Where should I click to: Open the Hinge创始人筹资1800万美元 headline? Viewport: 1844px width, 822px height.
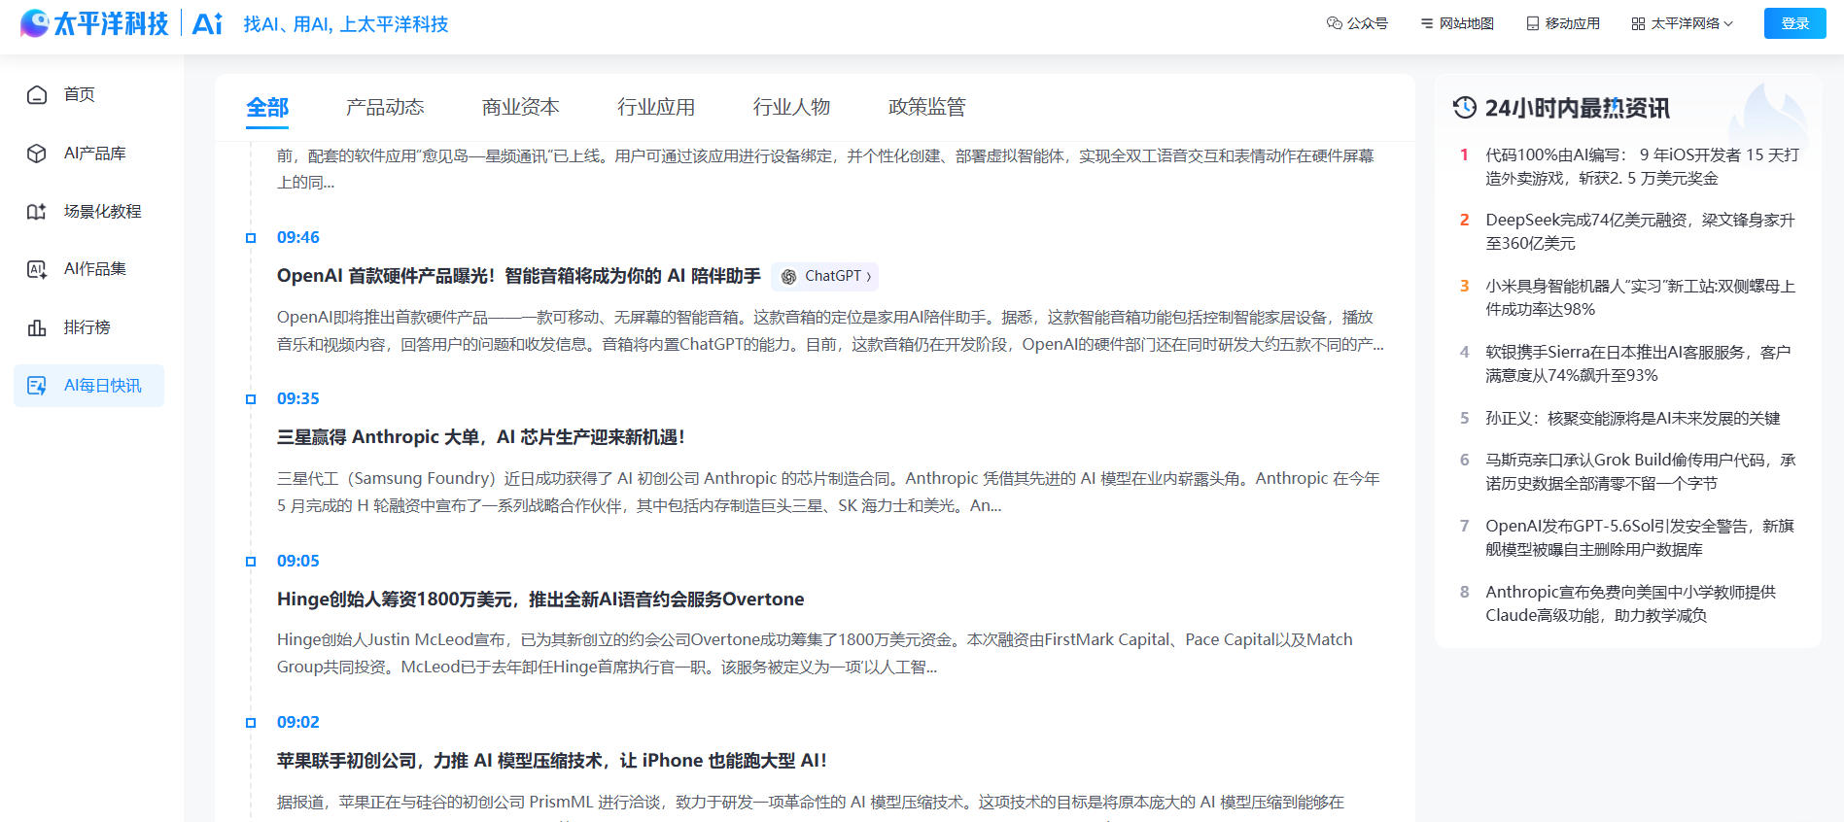pyautogui.click(x=540, y=599)
